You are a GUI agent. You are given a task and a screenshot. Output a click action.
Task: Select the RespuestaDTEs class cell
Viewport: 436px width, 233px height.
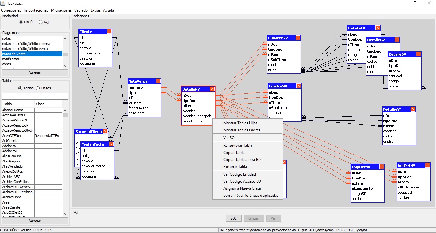48,136
